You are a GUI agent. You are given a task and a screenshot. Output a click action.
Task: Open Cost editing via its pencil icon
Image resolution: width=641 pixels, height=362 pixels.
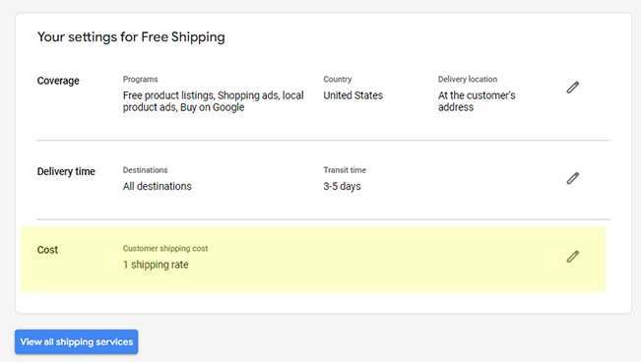[x=573, y=257]
